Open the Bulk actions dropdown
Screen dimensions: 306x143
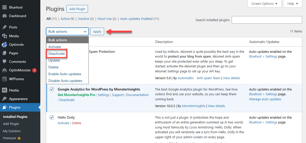(68, 31)
